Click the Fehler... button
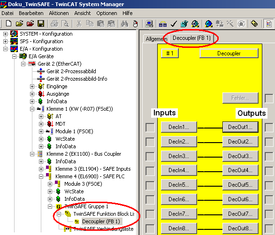 tap(240, 98)
